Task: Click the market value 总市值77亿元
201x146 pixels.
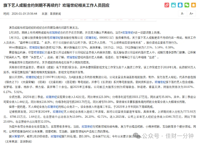Action: (101, 136)
